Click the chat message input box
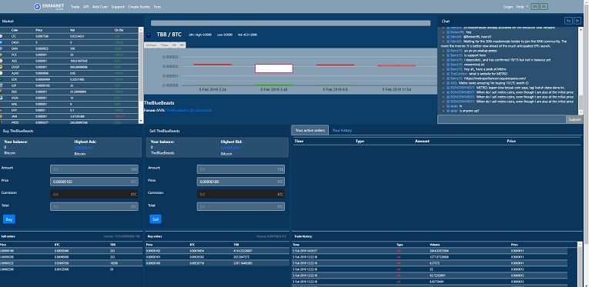The width and height of the screenshot is (589, 287). [502, 119]
